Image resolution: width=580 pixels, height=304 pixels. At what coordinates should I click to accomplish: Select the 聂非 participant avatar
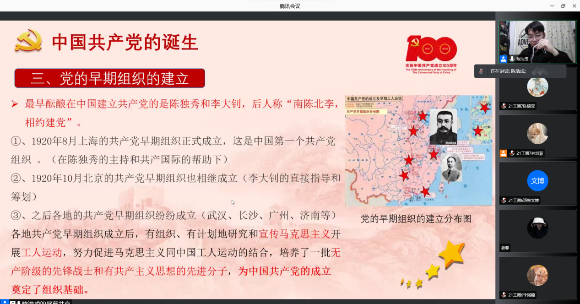coord(537,228)
